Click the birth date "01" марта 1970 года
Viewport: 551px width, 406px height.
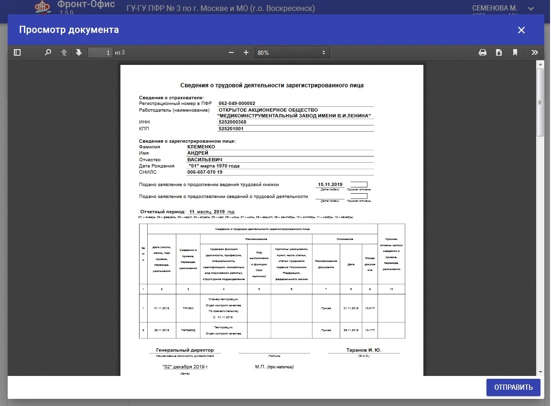pyautogui.click(x=214, y=166)
